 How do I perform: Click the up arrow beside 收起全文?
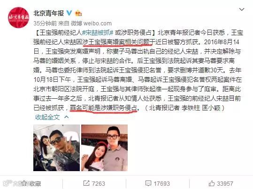(x=67, y=117)
